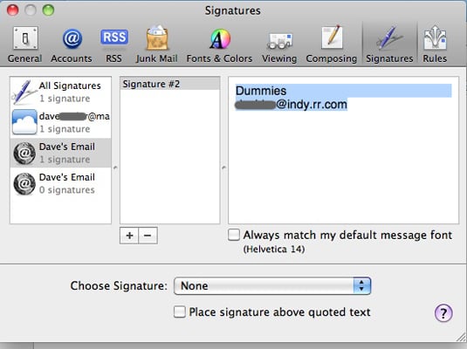The image size is (467, 349).
Task: Click the Choose Signature stepper arrows
Action: click(x=362, y=286)
